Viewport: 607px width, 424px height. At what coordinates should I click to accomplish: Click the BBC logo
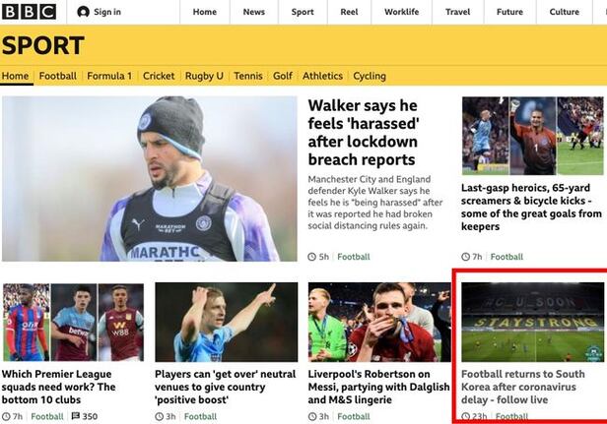pos(29,12)
